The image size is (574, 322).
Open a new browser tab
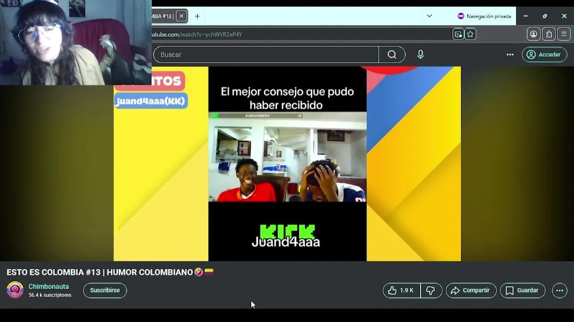(197, 16)
